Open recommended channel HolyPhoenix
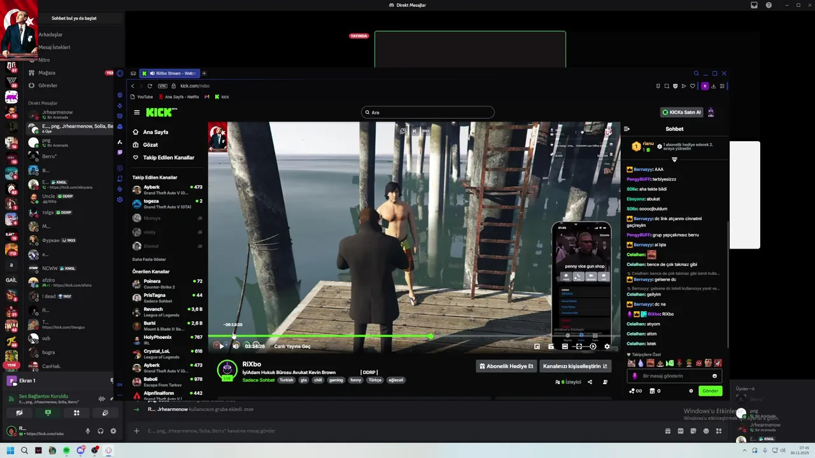The width and height of the screenshot is (815, 458). coord(167,340)
